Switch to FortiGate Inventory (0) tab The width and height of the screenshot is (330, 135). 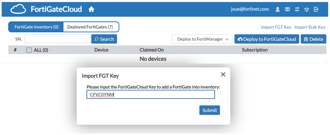coord(36,27)
